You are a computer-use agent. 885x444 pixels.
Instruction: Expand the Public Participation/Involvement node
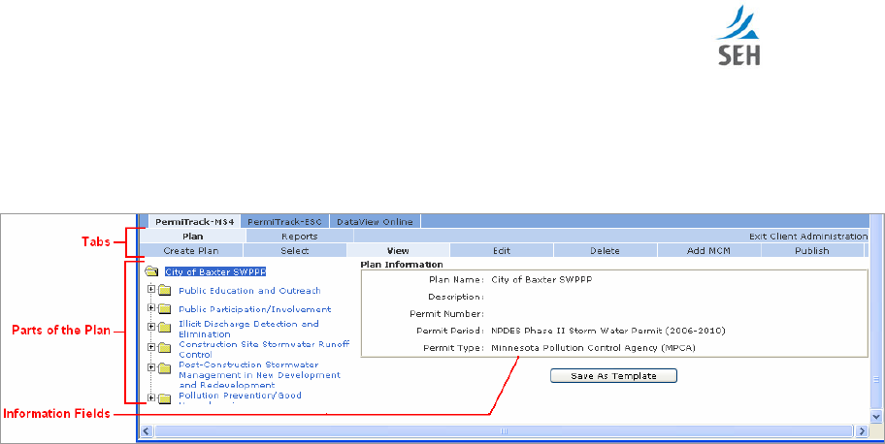[151, 307]
